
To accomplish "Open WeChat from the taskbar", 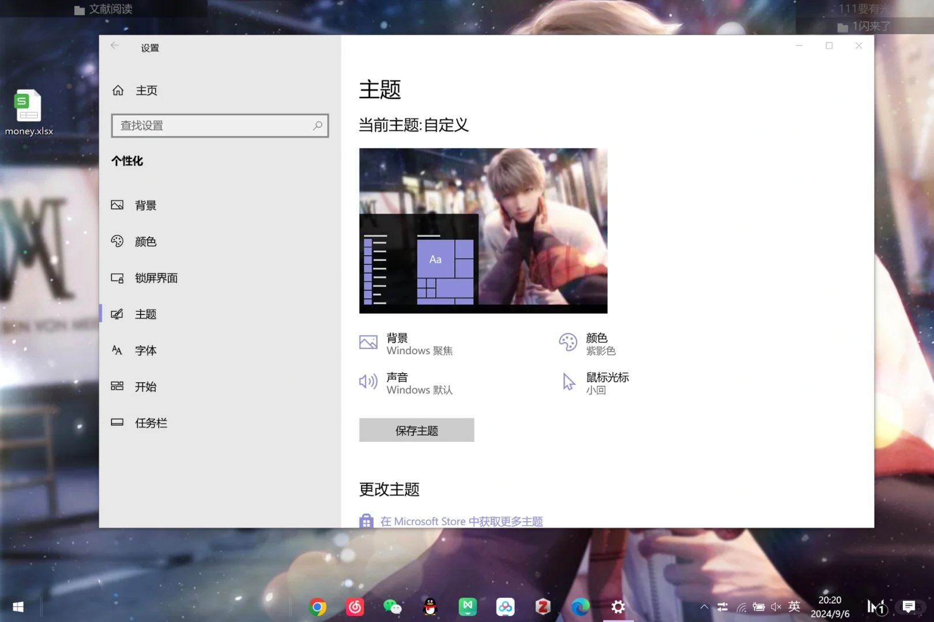I will click(393, 606).
